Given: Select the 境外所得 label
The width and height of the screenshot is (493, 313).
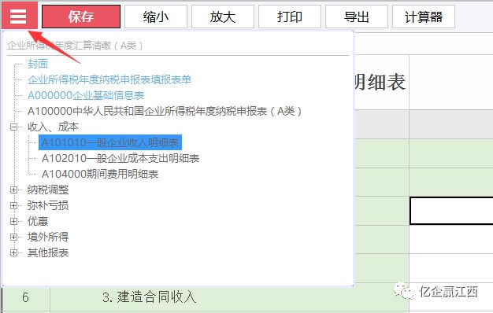Looking at the screenshot, I should (x=48, y=237).
